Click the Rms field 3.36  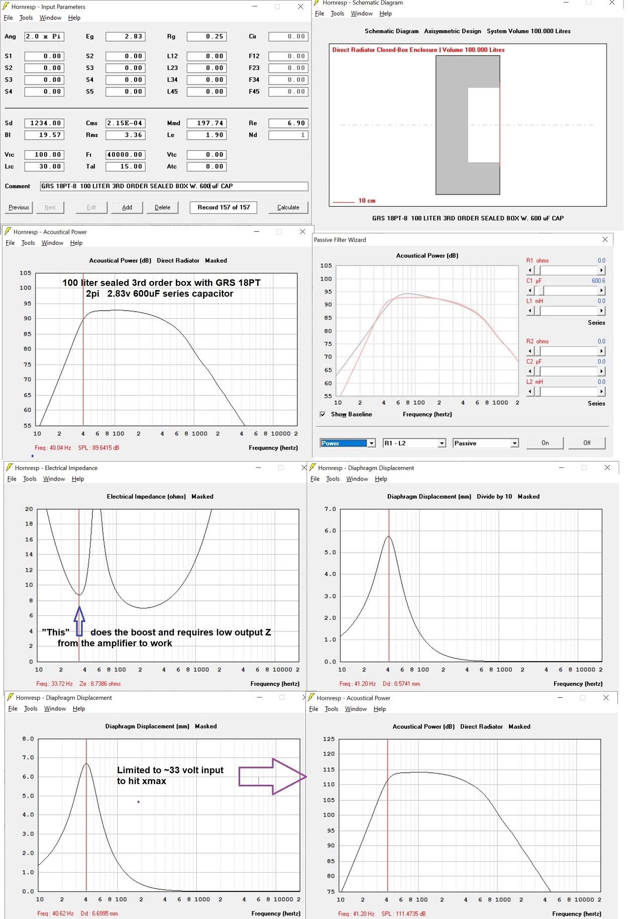pyautogui.click(x=126, y=135)
